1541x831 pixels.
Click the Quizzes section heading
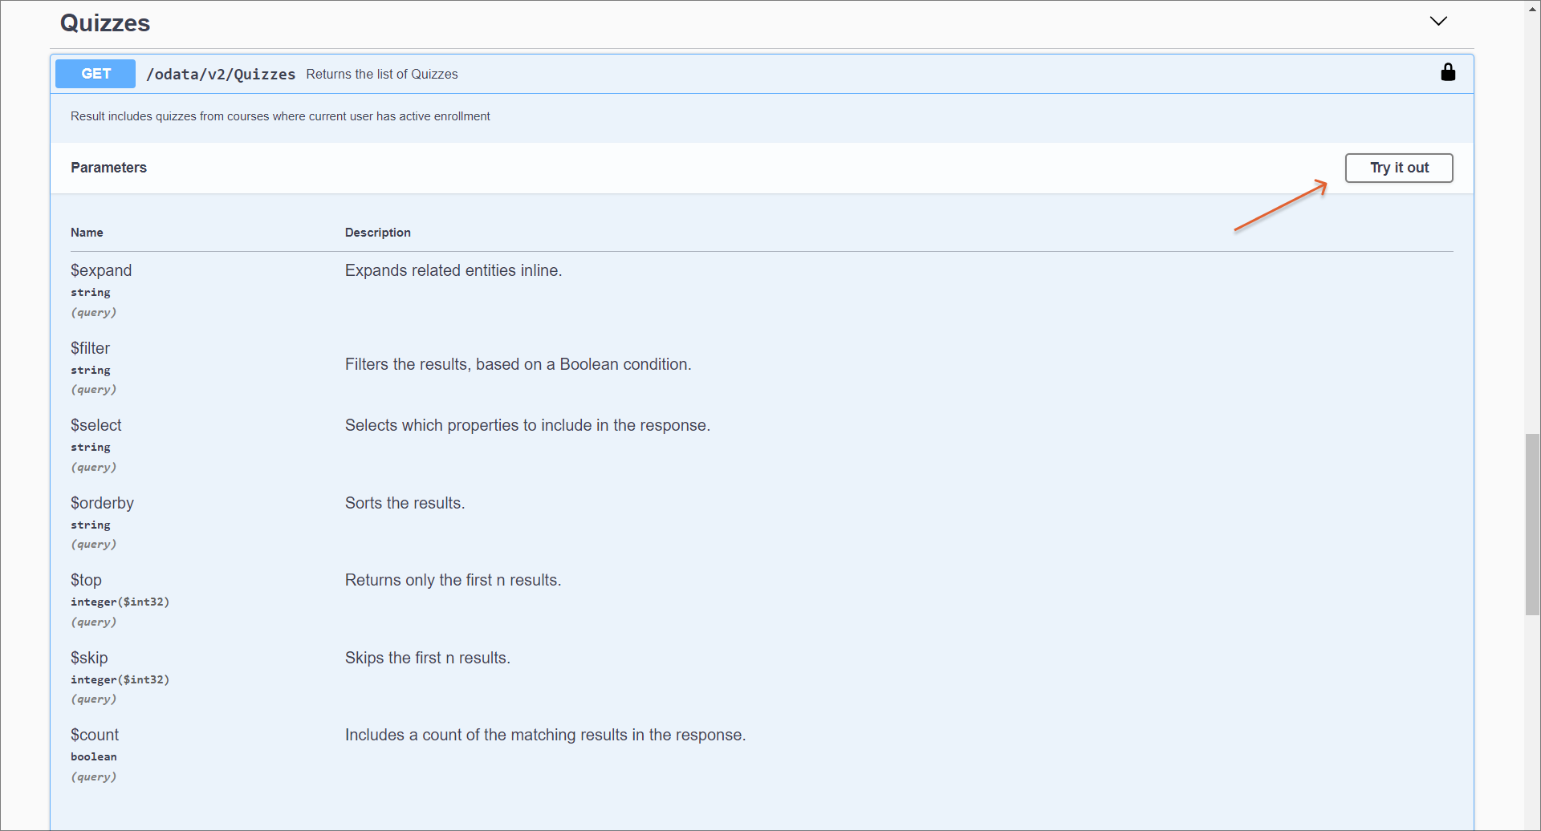point(105,23)
